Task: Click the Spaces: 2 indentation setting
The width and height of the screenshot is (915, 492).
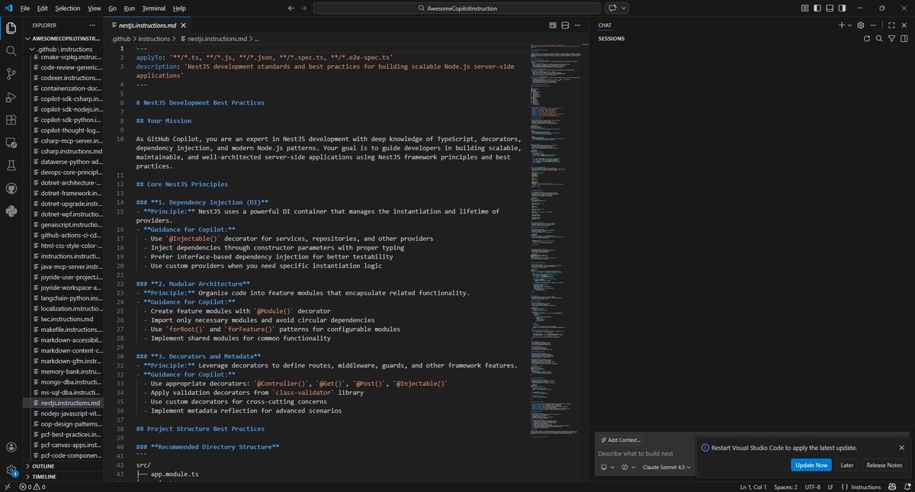Action: coord(785,487)
